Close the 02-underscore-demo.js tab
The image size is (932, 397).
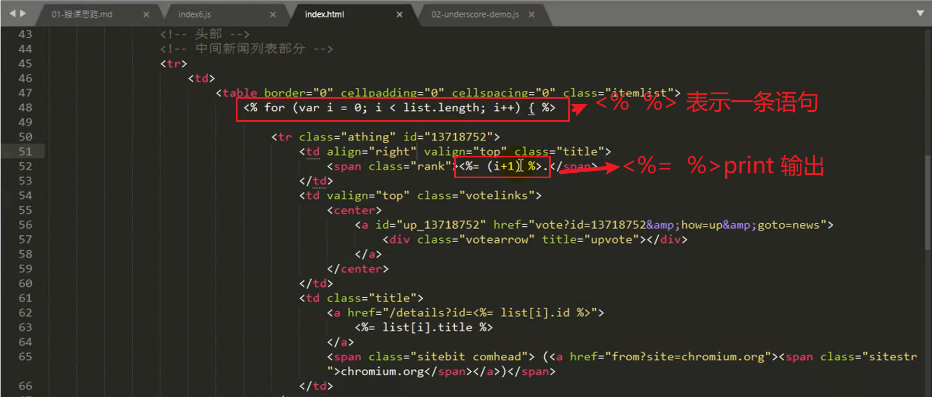pyautogui.click(x=532, y=15)
